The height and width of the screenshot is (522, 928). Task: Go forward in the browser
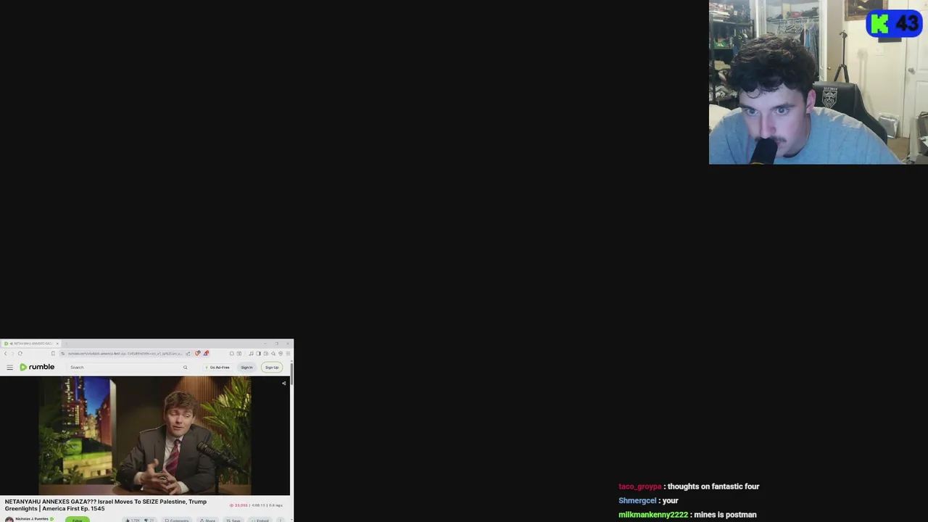12,353
